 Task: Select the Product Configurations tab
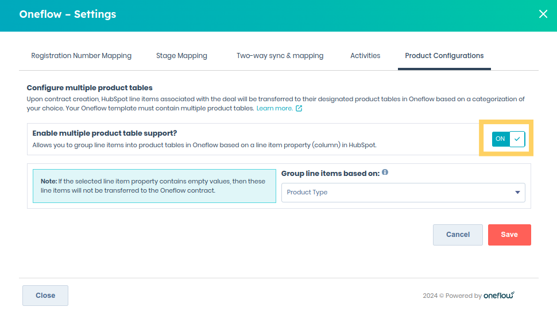pyautogui.click(x=444, y=56)
